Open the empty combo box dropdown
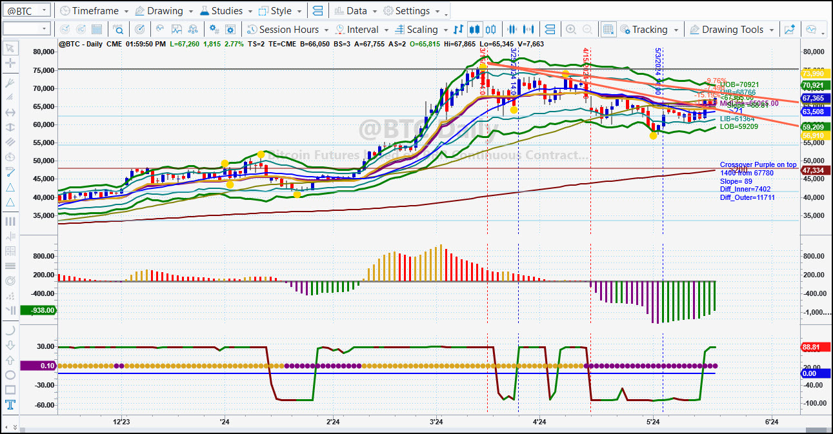This screenshot has height=434, width=833. pos(44,29)
